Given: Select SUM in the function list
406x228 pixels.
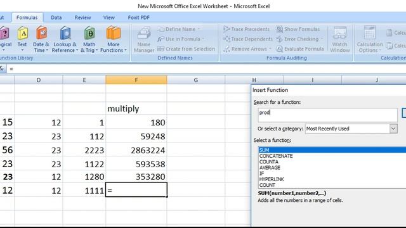Looking at the screenshot, I should (332, 150).
